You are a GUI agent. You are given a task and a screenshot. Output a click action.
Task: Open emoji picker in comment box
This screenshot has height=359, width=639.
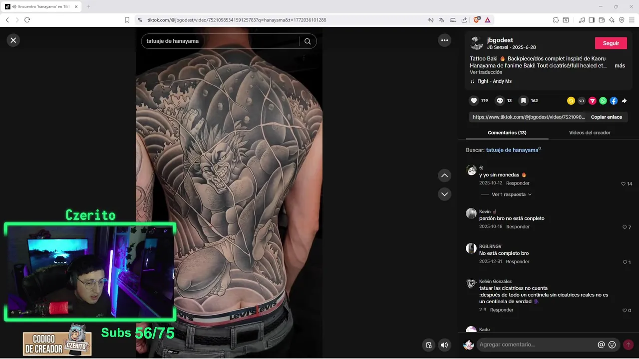[x=612, y=345]
